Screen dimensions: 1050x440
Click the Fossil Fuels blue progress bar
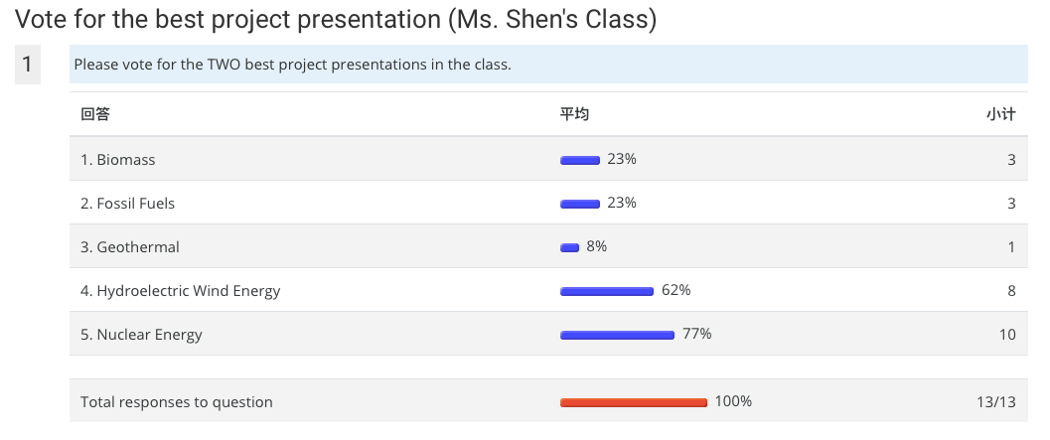coord(580,205)
